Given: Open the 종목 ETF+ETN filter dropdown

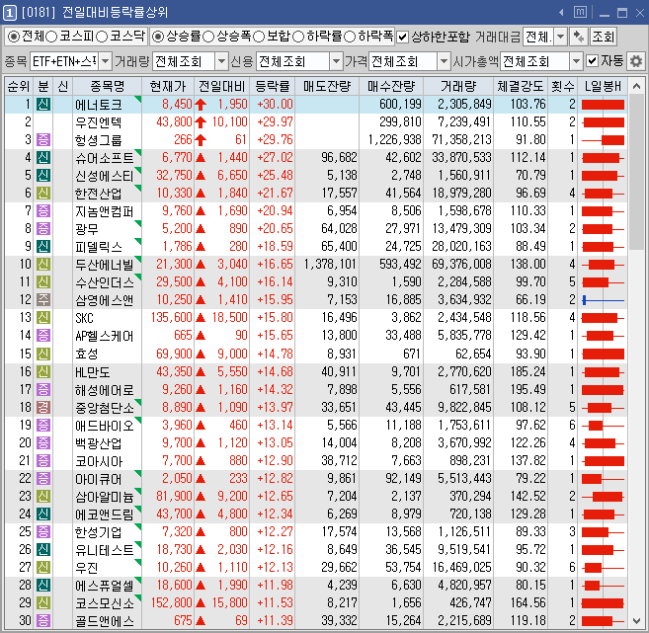Looking at the screenshot, I should pyautogui.click(x=105, y=61).
